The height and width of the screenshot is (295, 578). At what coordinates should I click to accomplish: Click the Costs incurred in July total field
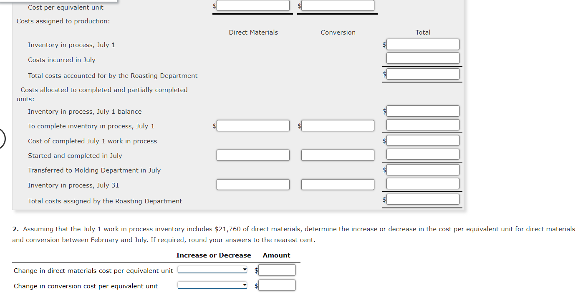423,58
